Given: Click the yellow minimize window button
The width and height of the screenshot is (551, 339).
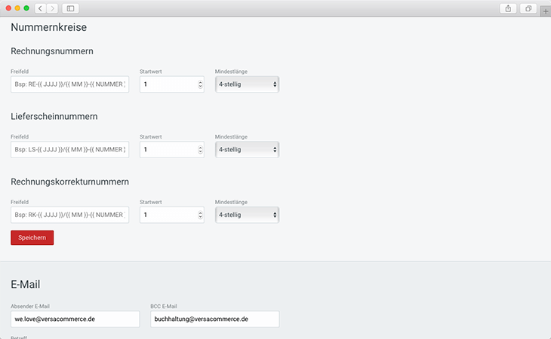Looking at the screenshot, I should tap(17, 8).
